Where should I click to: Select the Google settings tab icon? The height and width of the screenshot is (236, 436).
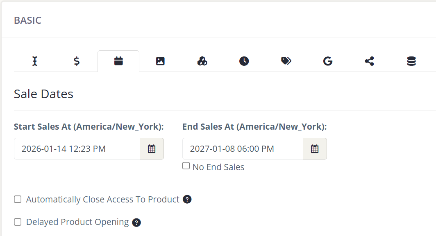327,61
